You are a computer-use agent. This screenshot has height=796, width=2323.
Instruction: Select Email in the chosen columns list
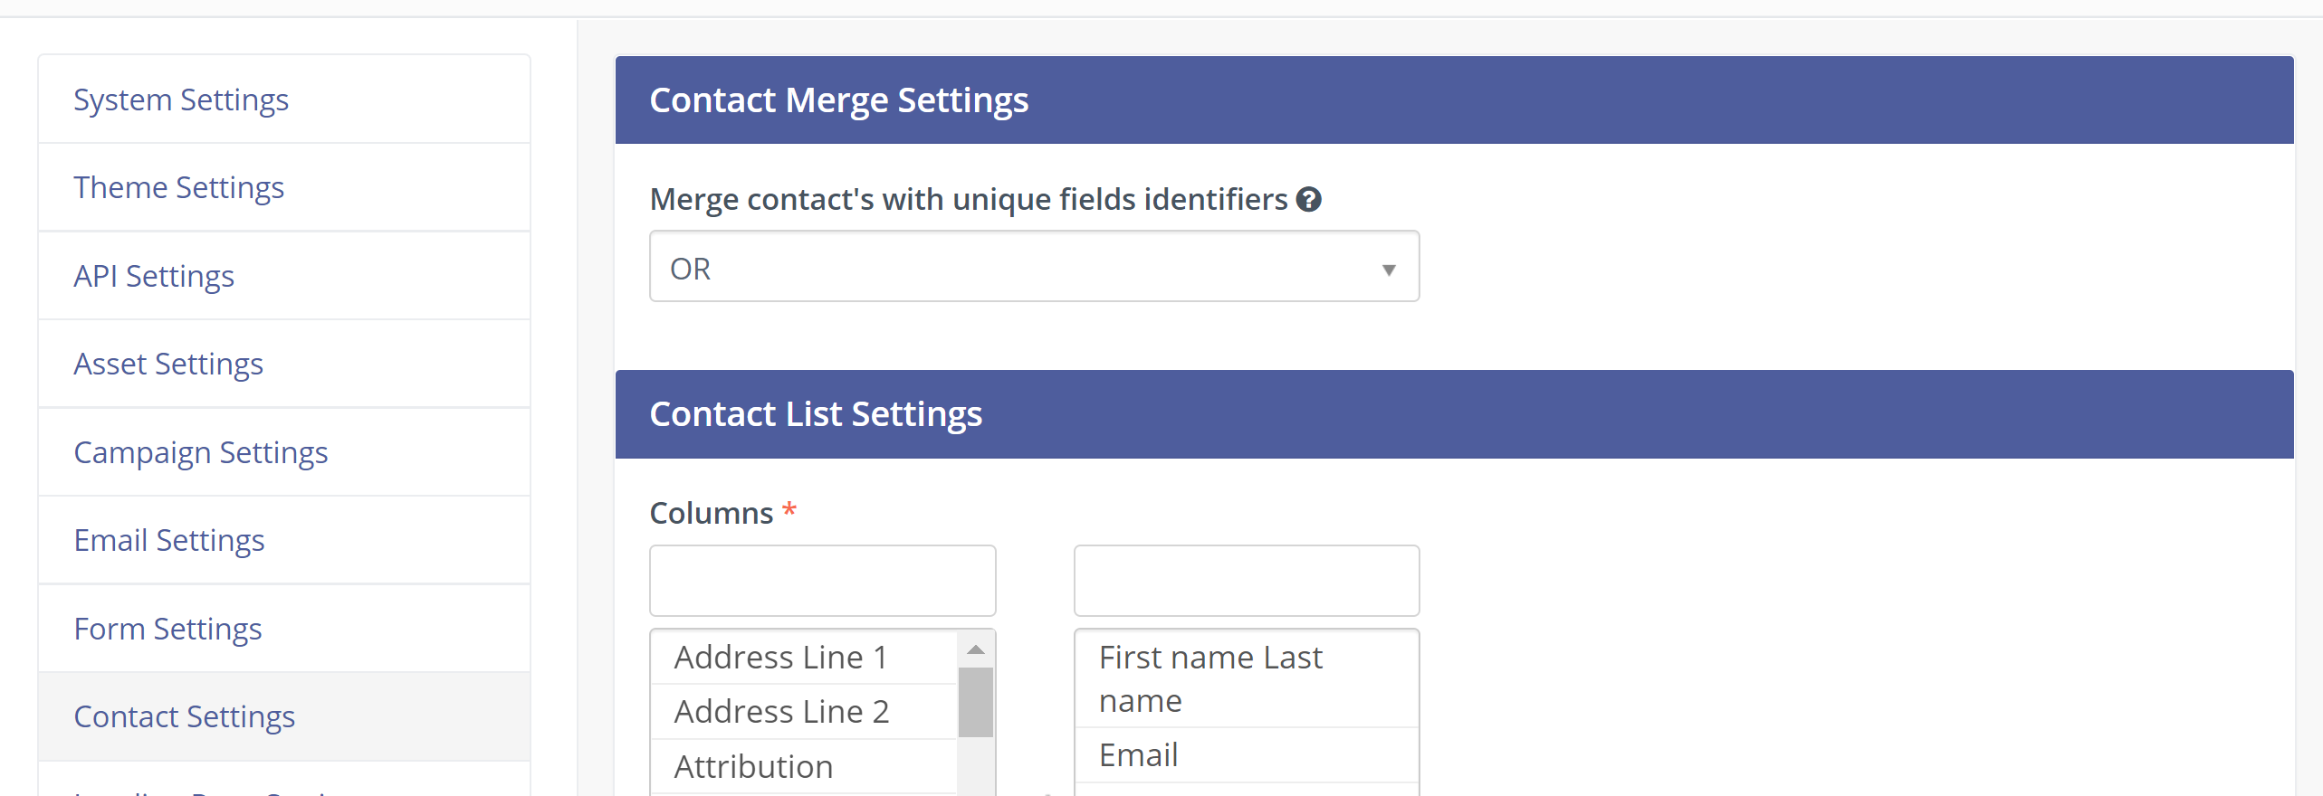(1138, 753)
